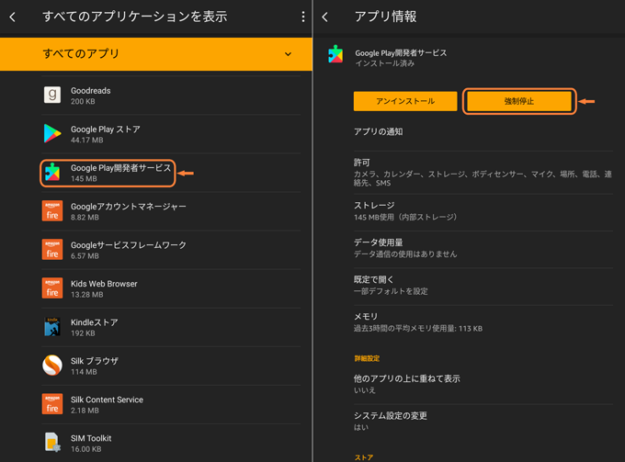Click the 145 MB使用（内部ストレージ） text
625x462 pixels.
[x=405, y=217]
